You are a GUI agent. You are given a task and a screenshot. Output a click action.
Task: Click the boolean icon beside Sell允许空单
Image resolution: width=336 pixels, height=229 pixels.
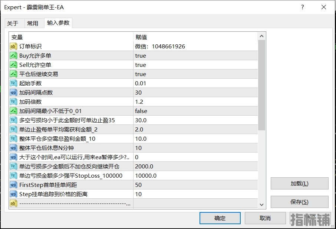tap(13, 65)
